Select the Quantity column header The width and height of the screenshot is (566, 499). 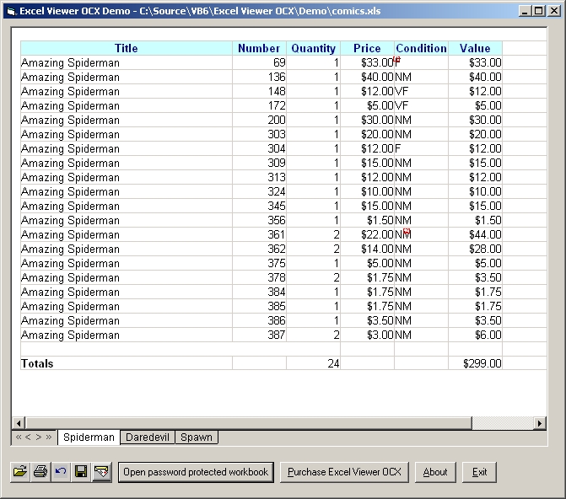click(x=313, y=48)
